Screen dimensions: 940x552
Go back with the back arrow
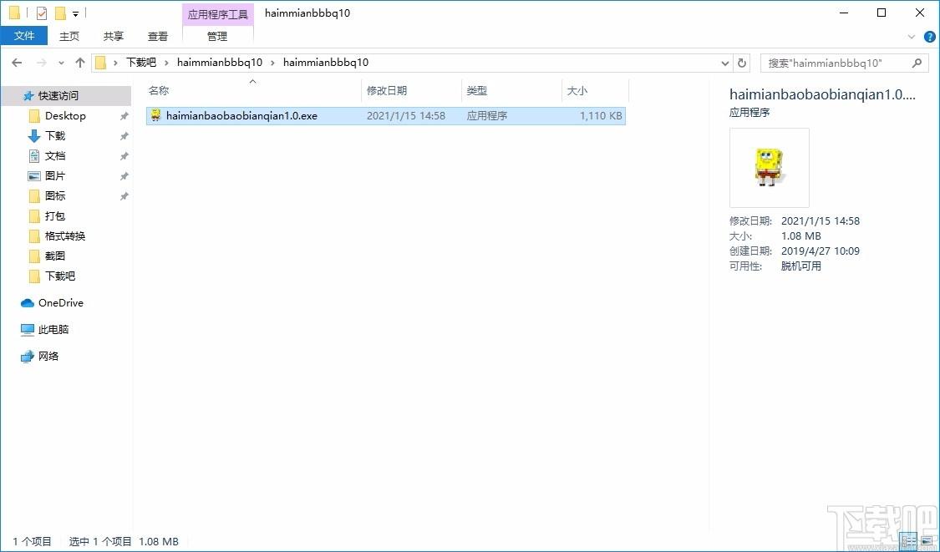click(17, 63)
